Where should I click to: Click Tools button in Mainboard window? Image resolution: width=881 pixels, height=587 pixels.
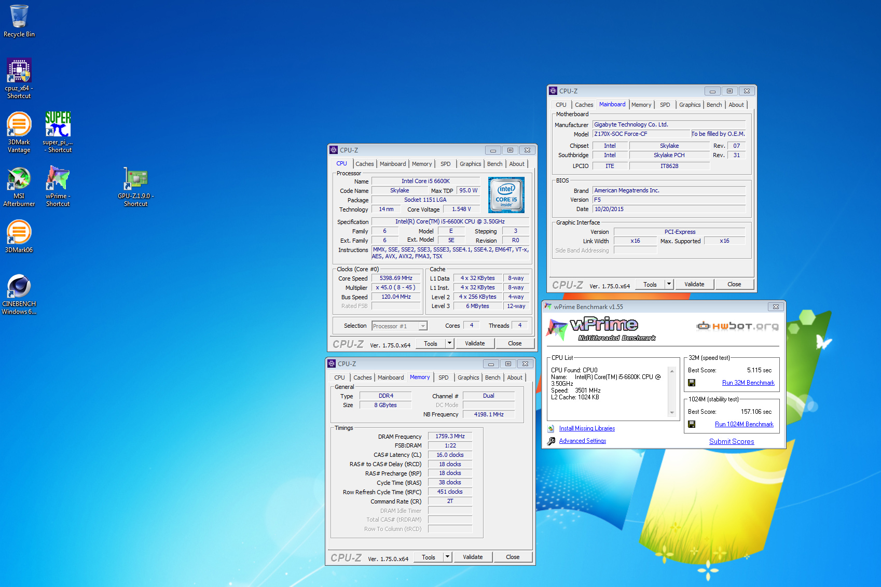(650, 284)
